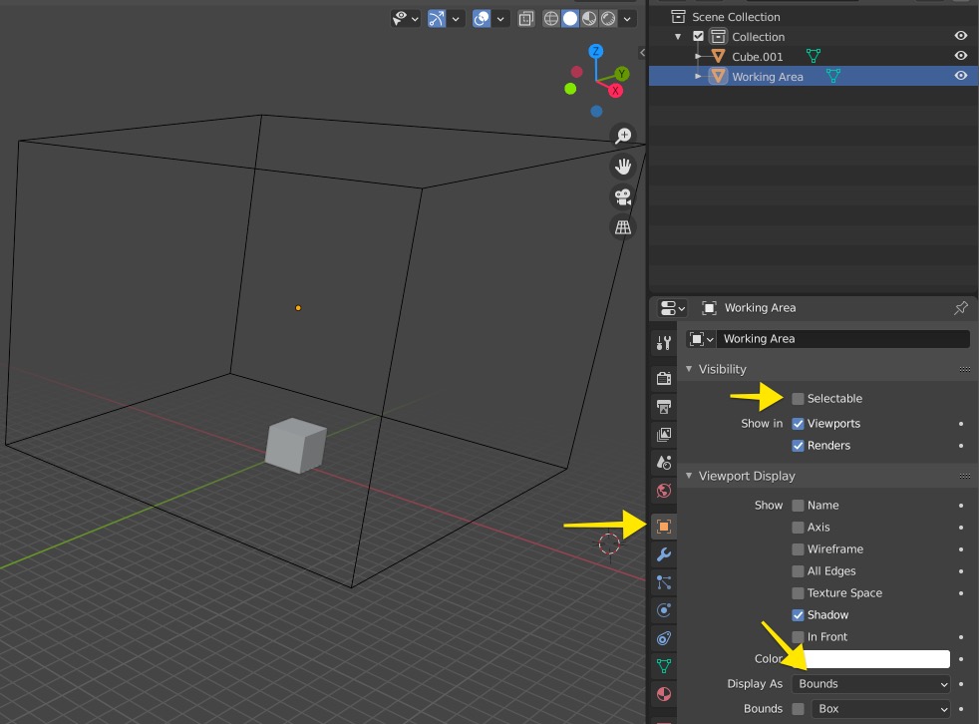Click the blue Z axis on navigation gizmo

click(595, 51)
